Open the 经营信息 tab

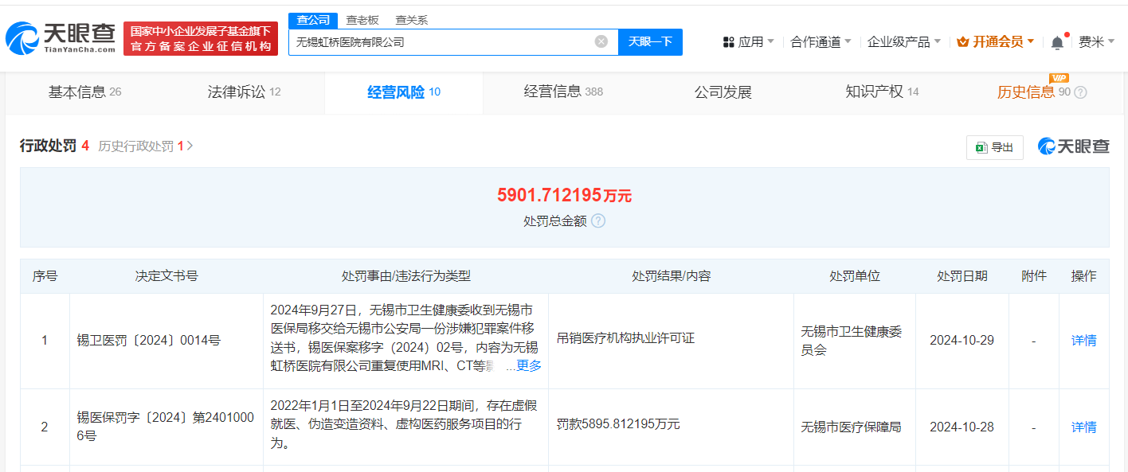pos(563,92)
